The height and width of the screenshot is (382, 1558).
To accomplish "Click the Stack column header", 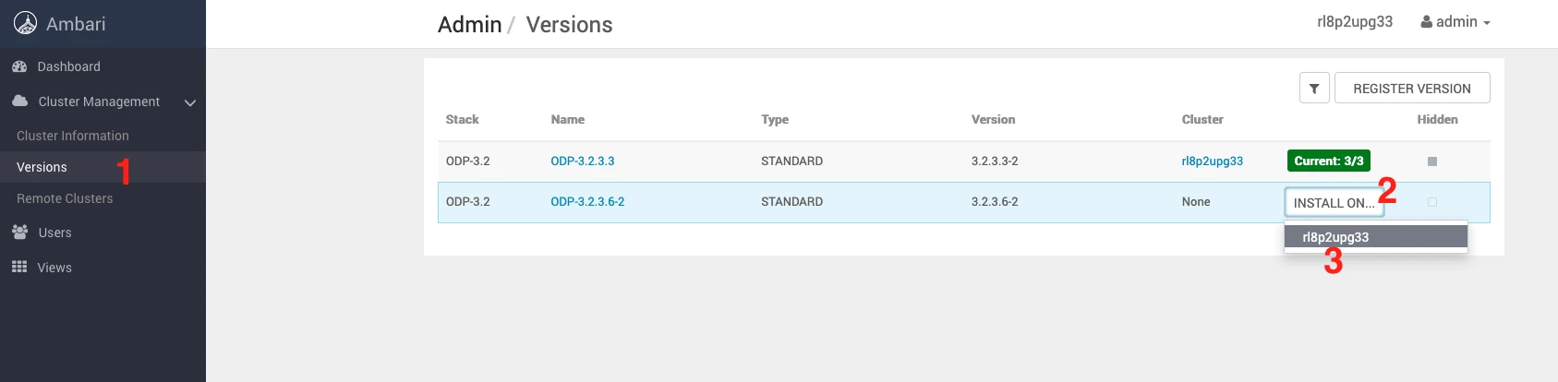I will [x=463, y=120].
